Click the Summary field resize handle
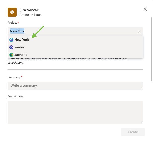 [142, 88]
